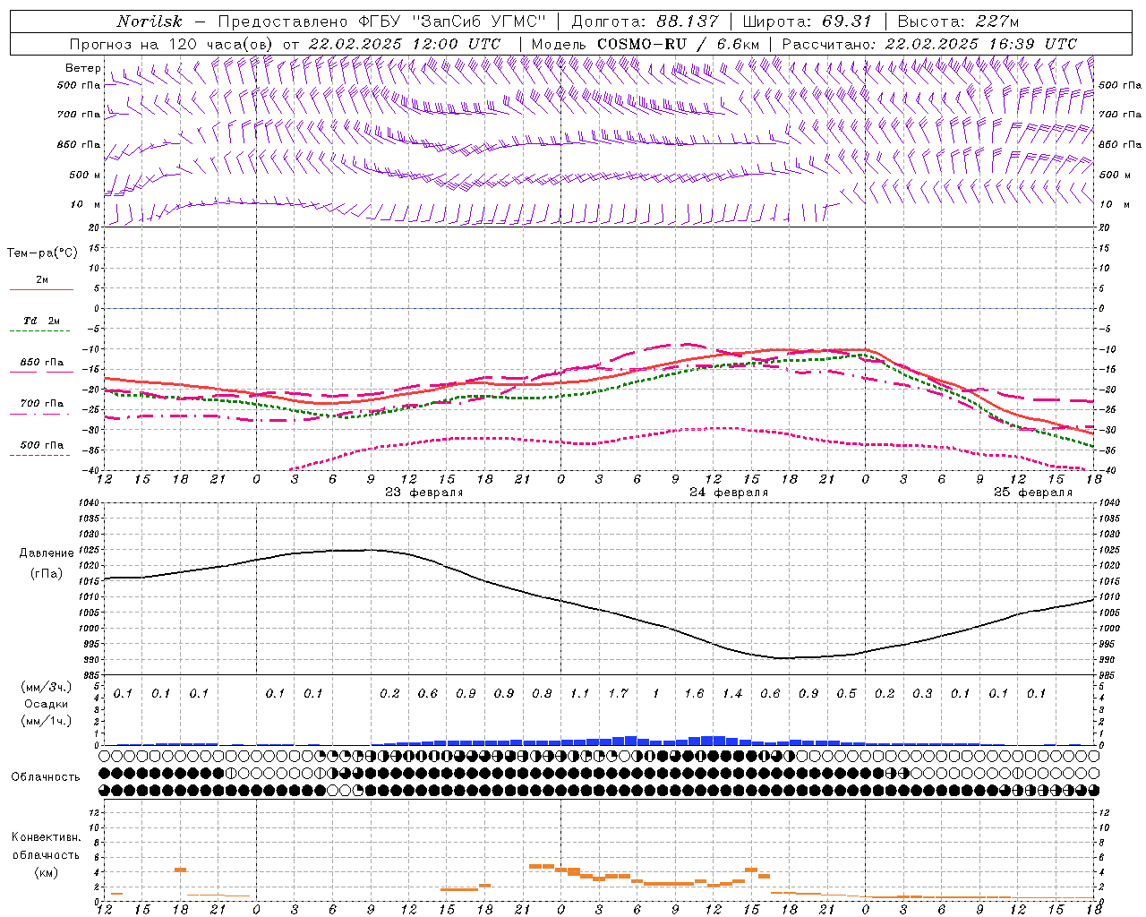This screenshot has height=917, width=1146.
Task: Click the '23 февраля' date label
Action: (x=423, y=493)
